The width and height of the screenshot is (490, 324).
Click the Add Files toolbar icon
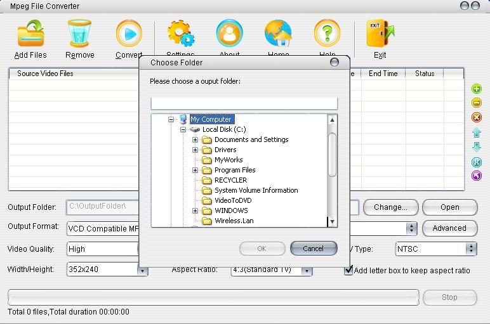click(x=30, y=34)
